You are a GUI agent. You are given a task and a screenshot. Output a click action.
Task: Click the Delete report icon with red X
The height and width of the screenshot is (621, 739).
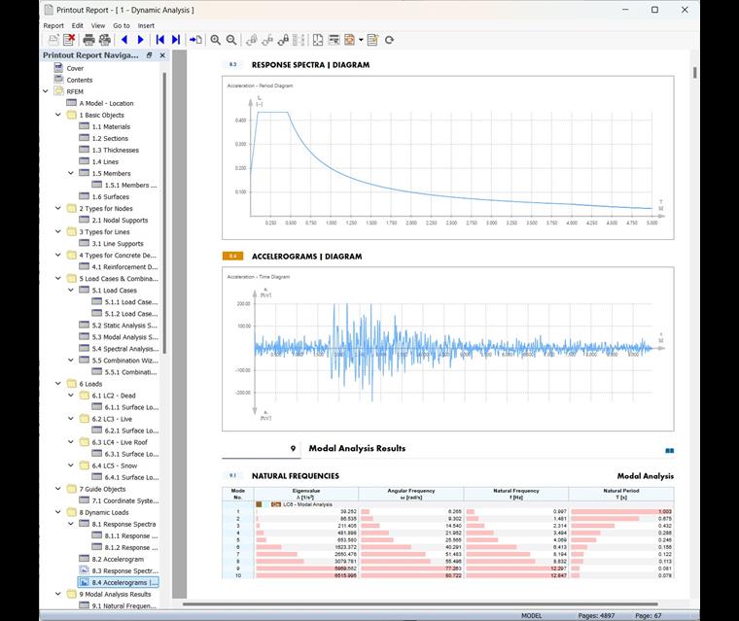tap(69, 40)
